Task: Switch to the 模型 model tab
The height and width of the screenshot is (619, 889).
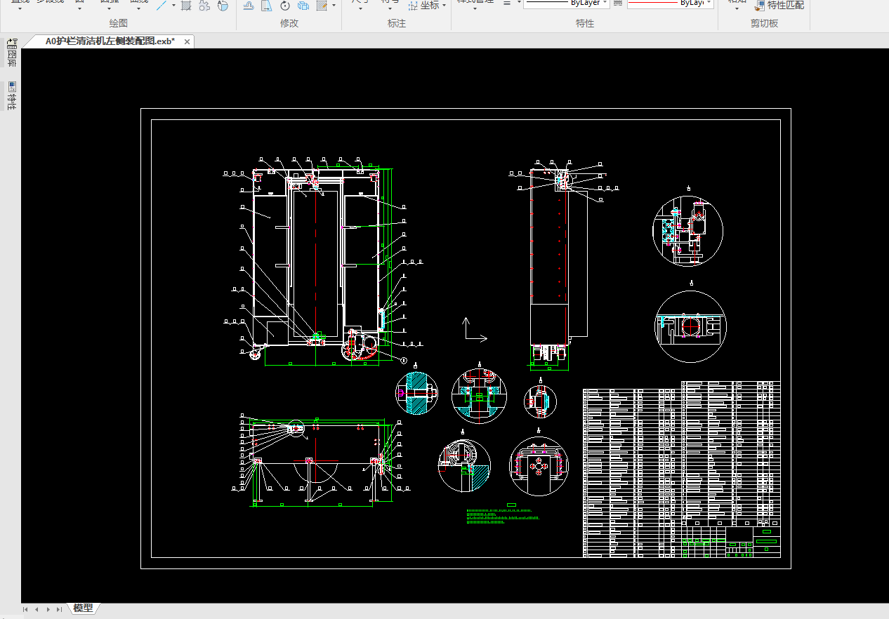Action: click(x=83, y=608)
